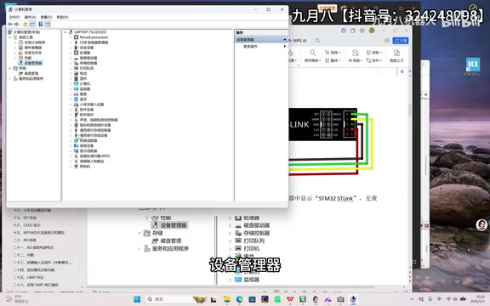Click the blue Help toolbar icon in Computer Management

coord(41,24)
